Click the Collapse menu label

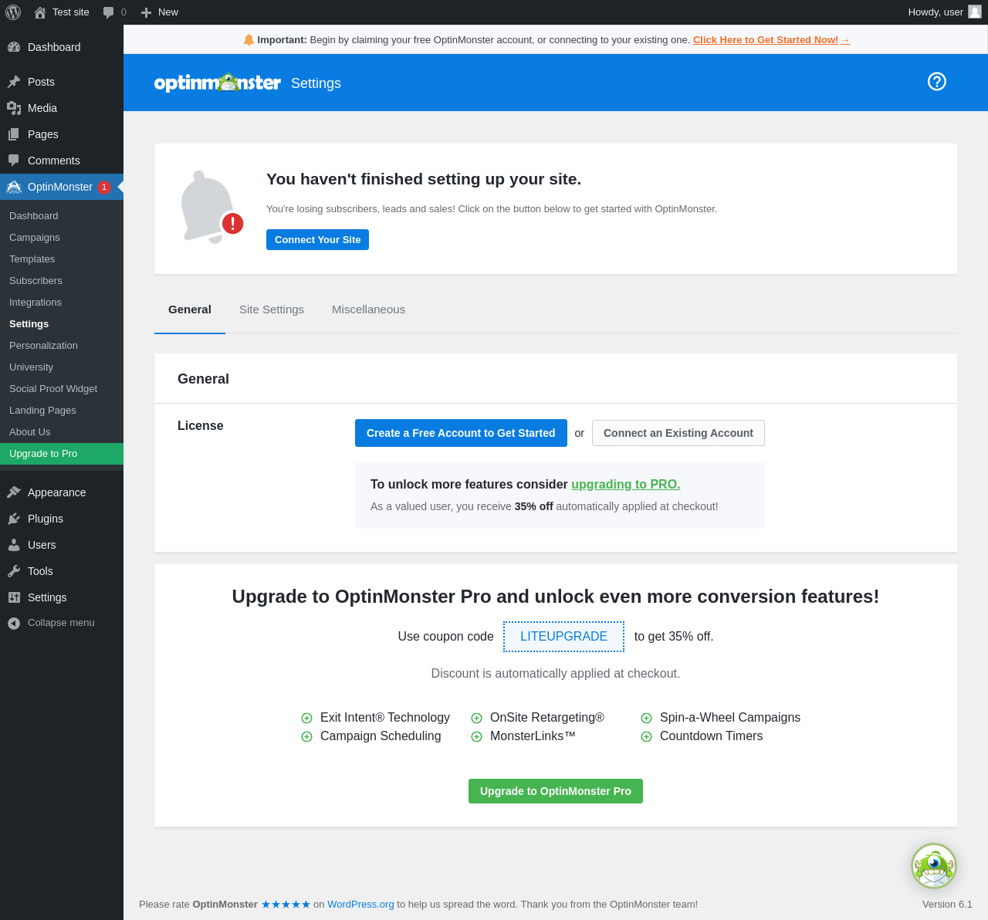coord(61,623)
